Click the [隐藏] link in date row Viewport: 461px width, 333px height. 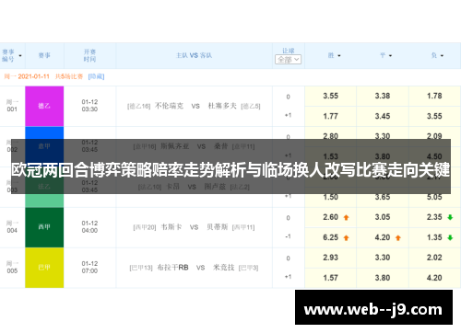(96, 76)
